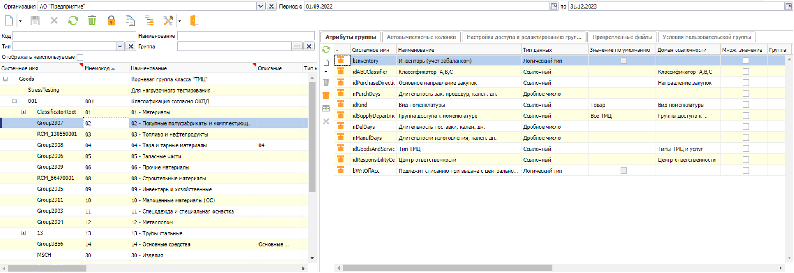Refresh the group attributes list
Screen dimensions: 794x273
click(x=326, y=49)
